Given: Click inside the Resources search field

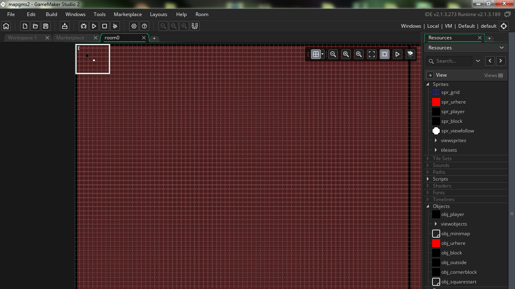Looking at the screenshot, I should (451, 61).
